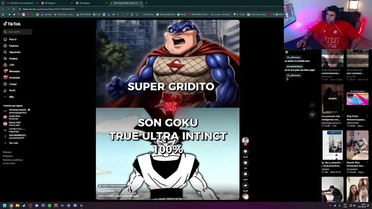Open Discord from the taskbar
This screenshot has height=209, width=372.
coord(37,206)
